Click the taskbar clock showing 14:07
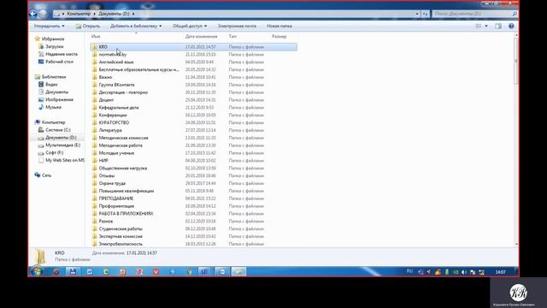Viewport: 547px width, 308px height. point(500,272)
